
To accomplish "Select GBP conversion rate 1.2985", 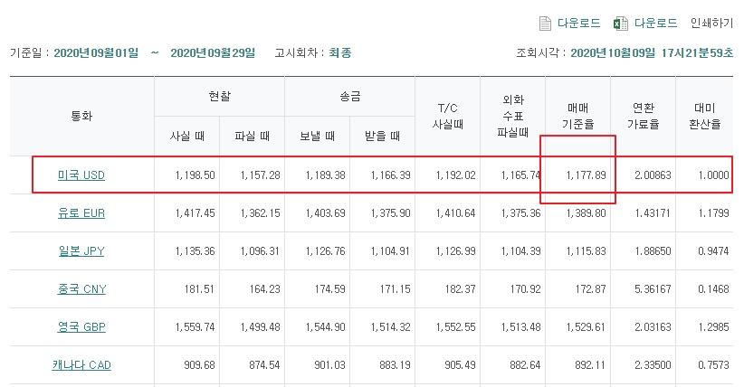I will [x=713, y=326].
